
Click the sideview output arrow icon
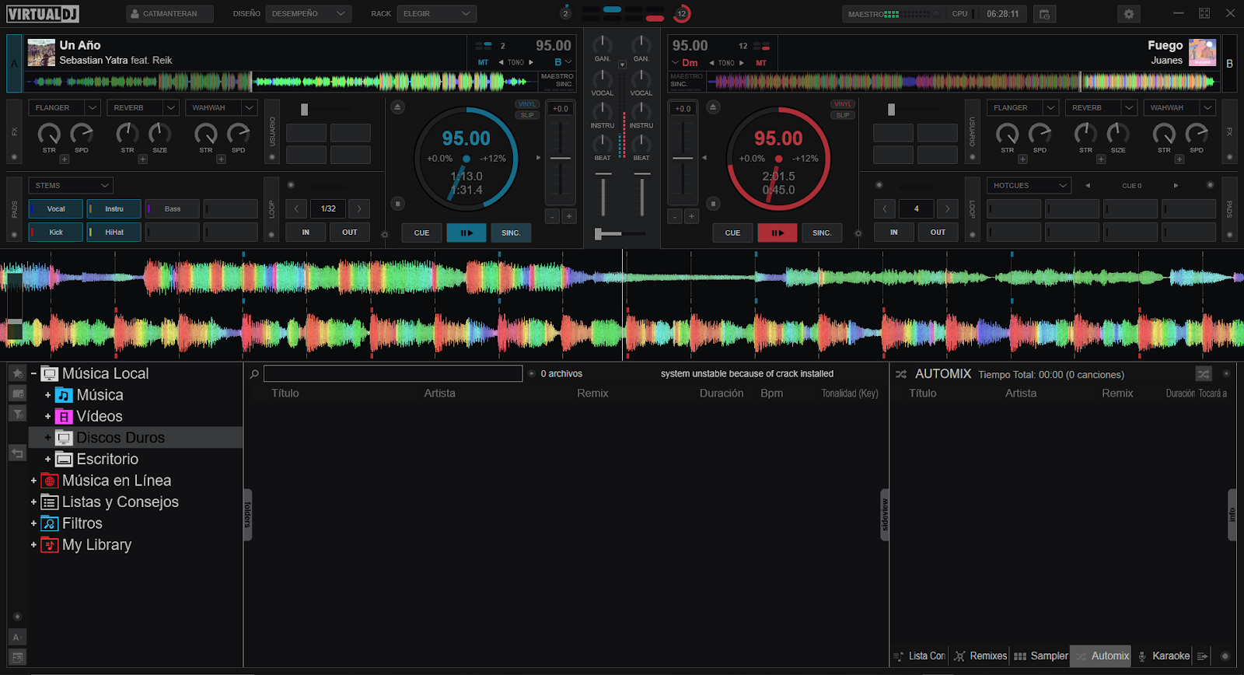click(1202, 656)
